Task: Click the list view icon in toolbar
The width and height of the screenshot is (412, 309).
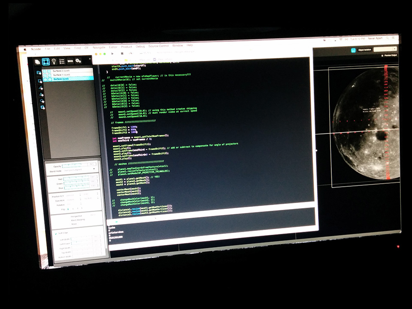Action: click(x=62, y=61)
